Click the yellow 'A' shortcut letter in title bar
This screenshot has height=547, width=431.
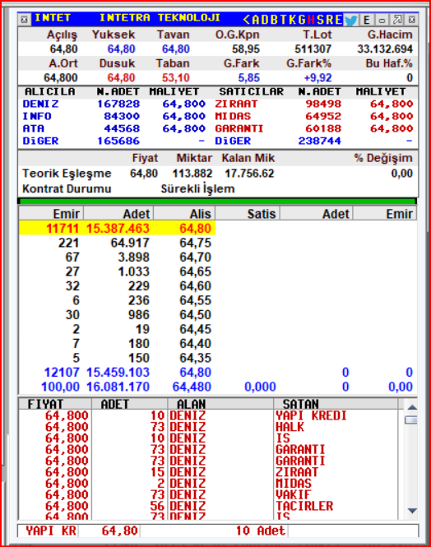(x=256, y=20)
